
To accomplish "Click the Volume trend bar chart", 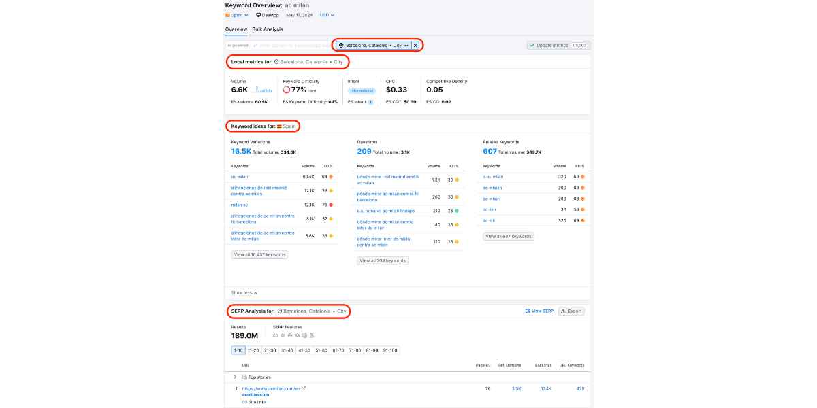I will [264, 89].
